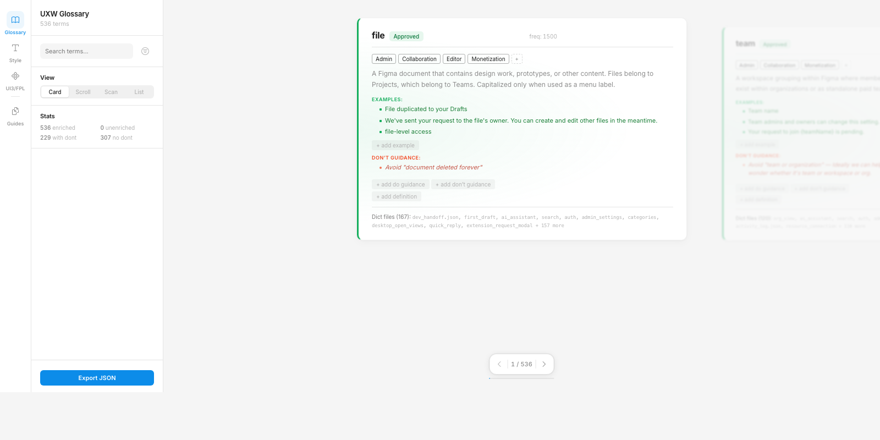The width and height of the screenshot is (880, 440).
Task: Click example 'file-level access'
Action: (408, 131)
